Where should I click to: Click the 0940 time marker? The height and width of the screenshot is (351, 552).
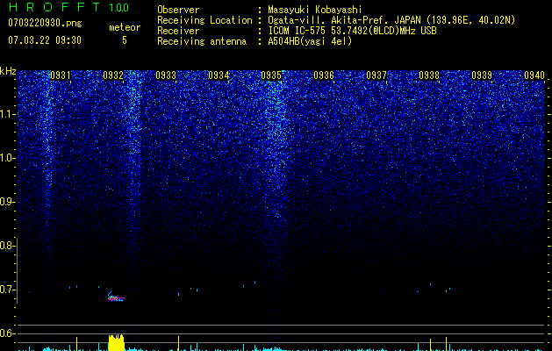pyautogui.click(x=534, y=75)
